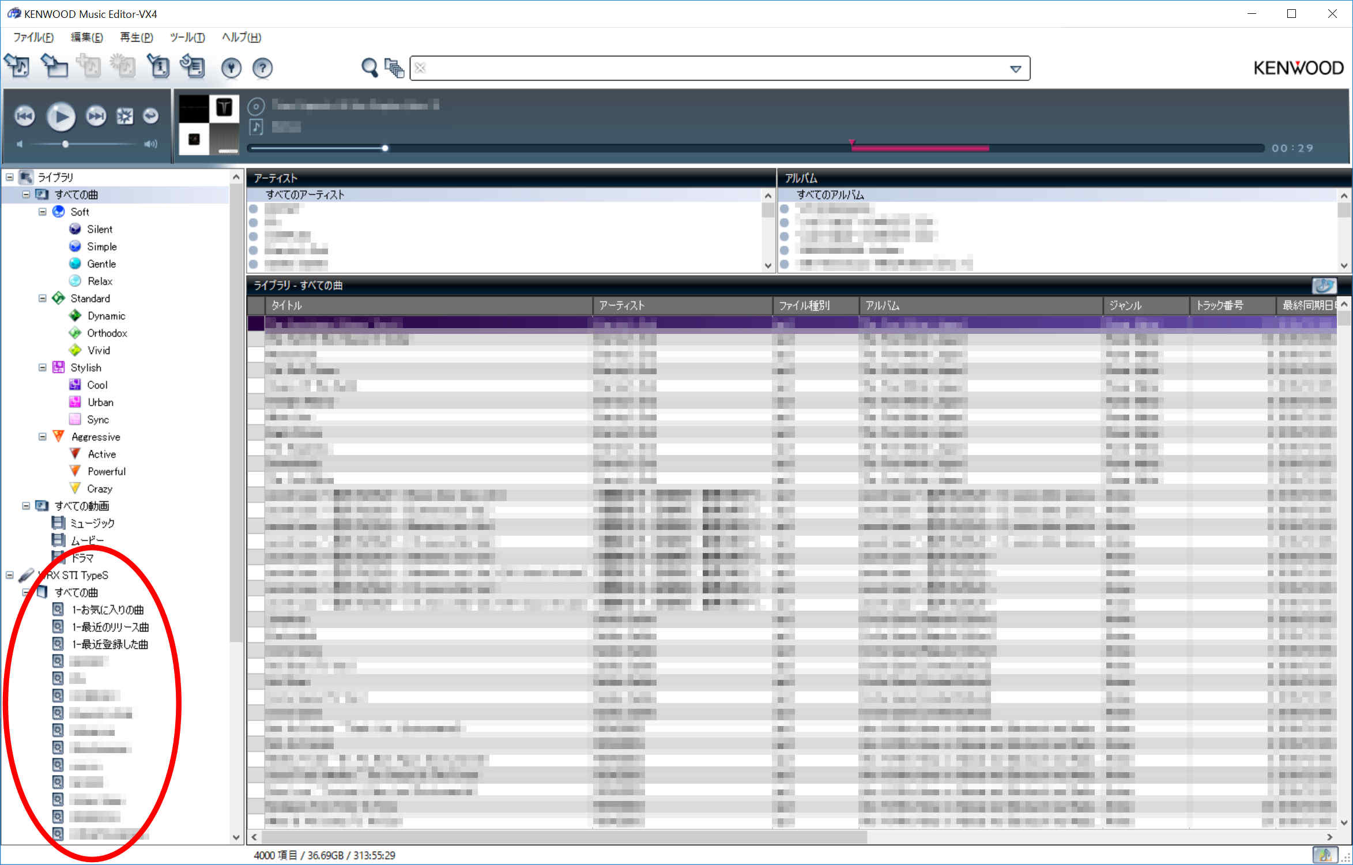Screen dimensions: 1353x865
Task: Click the refresh list toolbar icon
Action: pos(192,67)
